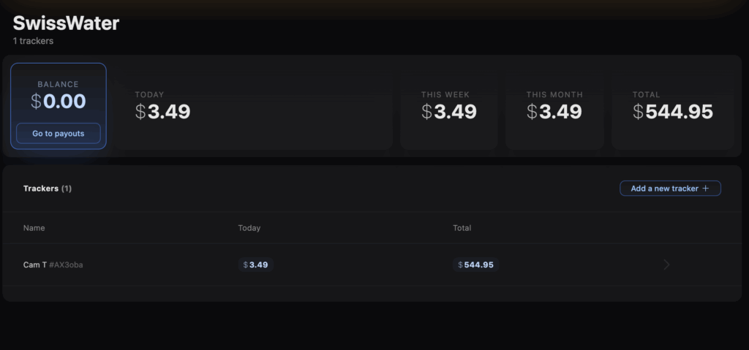Click the #AX3oba tracker ID
This screenshot has width=749, height=350.
click(x=67, y=265)
